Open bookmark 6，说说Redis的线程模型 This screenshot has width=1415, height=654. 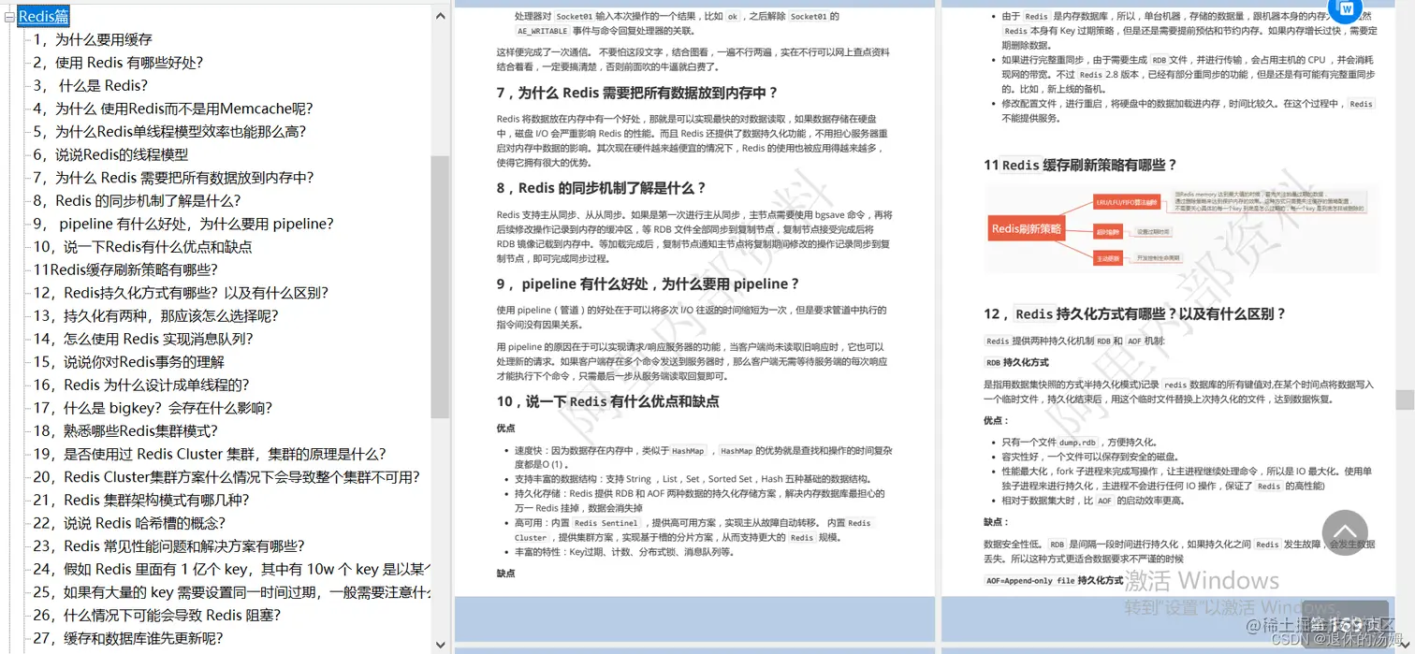pos(110,154)
